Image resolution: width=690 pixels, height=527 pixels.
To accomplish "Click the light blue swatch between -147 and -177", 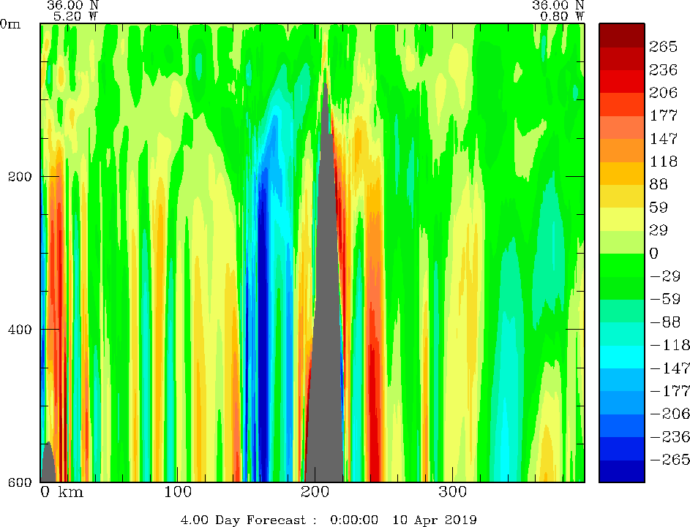I will pos(622,380).
